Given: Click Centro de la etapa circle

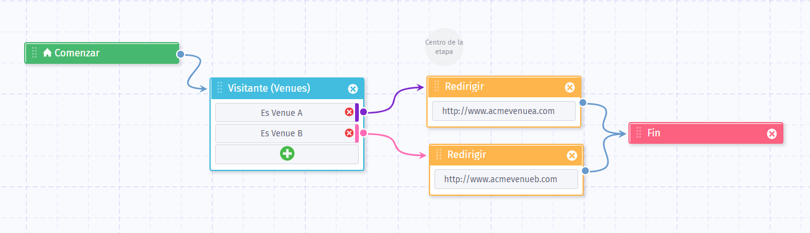Looking at the screenshot, I should tap(444, 47).
